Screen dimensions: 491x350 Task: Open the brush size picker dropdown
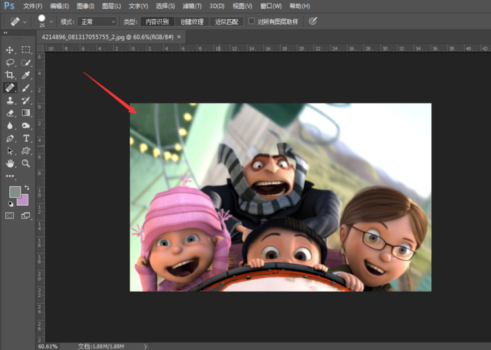click(x=51, y=22)
